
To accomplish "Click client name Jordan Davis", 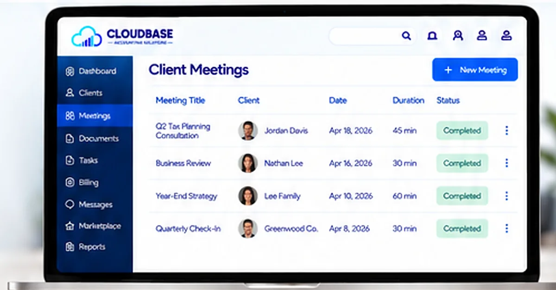I will pos(286,130).
